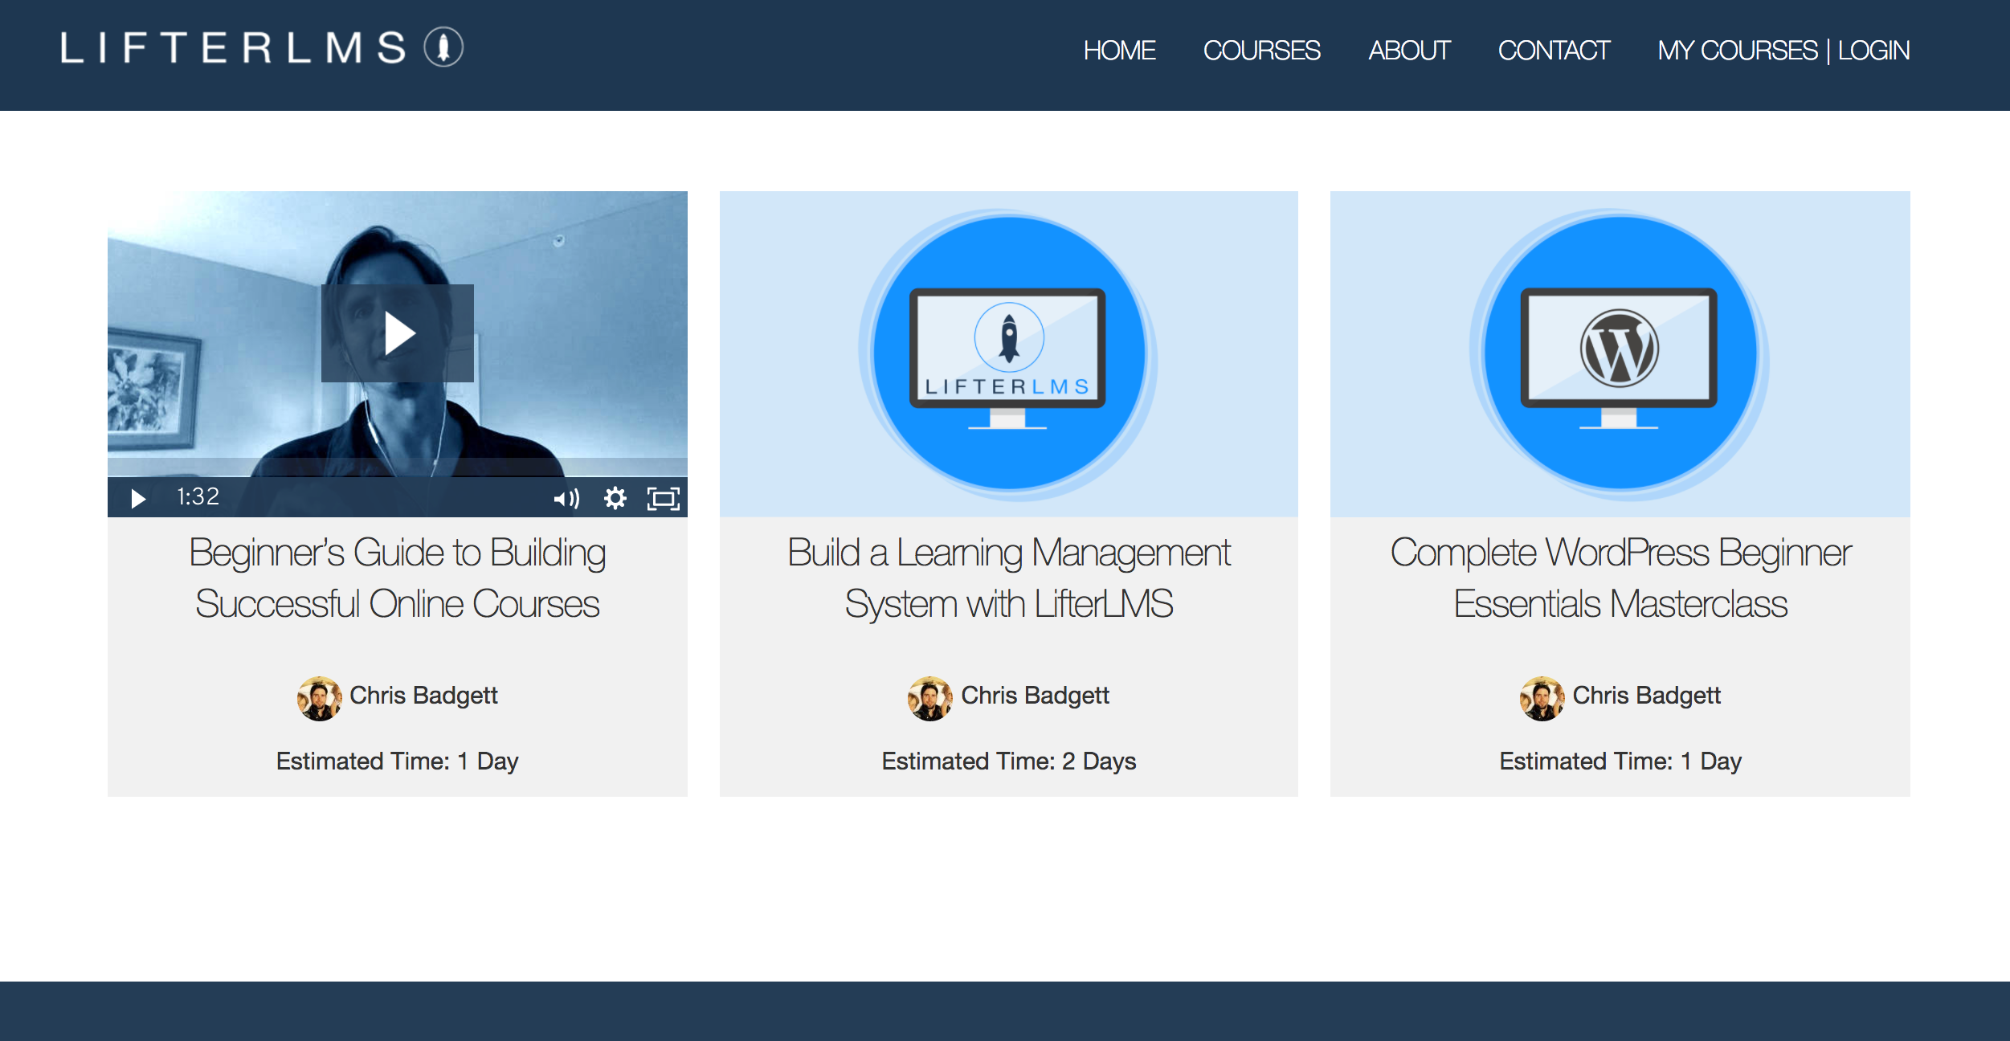Click Chris Badgett's name under the first course

click(425, 696)
